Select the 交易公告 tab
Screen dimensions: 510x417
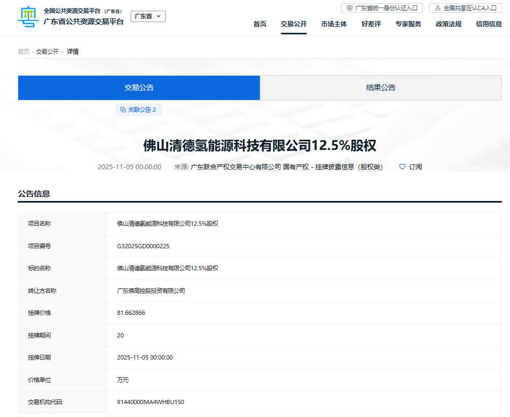tap(138, 87)
